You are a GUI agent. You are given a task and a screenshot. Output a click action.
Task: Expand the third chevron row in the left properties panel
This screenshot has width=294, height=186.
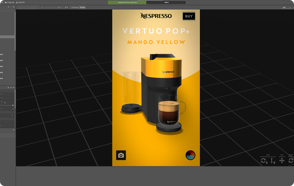click(x=1, y=102)
